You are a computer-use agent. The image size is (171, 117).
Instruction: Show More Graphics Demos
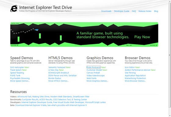[x=97, y=81]
